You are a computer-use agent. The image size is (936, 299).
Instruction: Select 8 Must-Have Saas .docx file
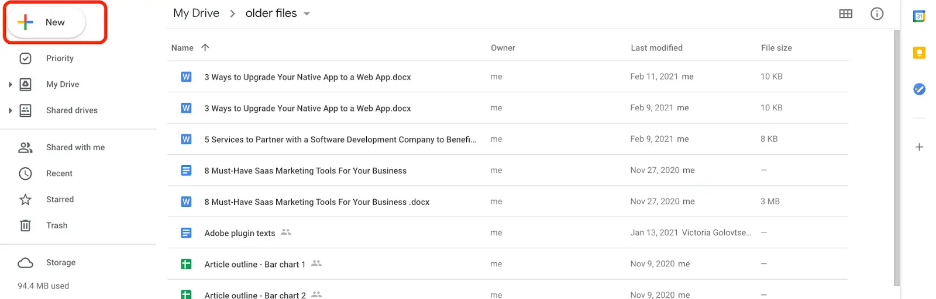[x=507, y=201]
